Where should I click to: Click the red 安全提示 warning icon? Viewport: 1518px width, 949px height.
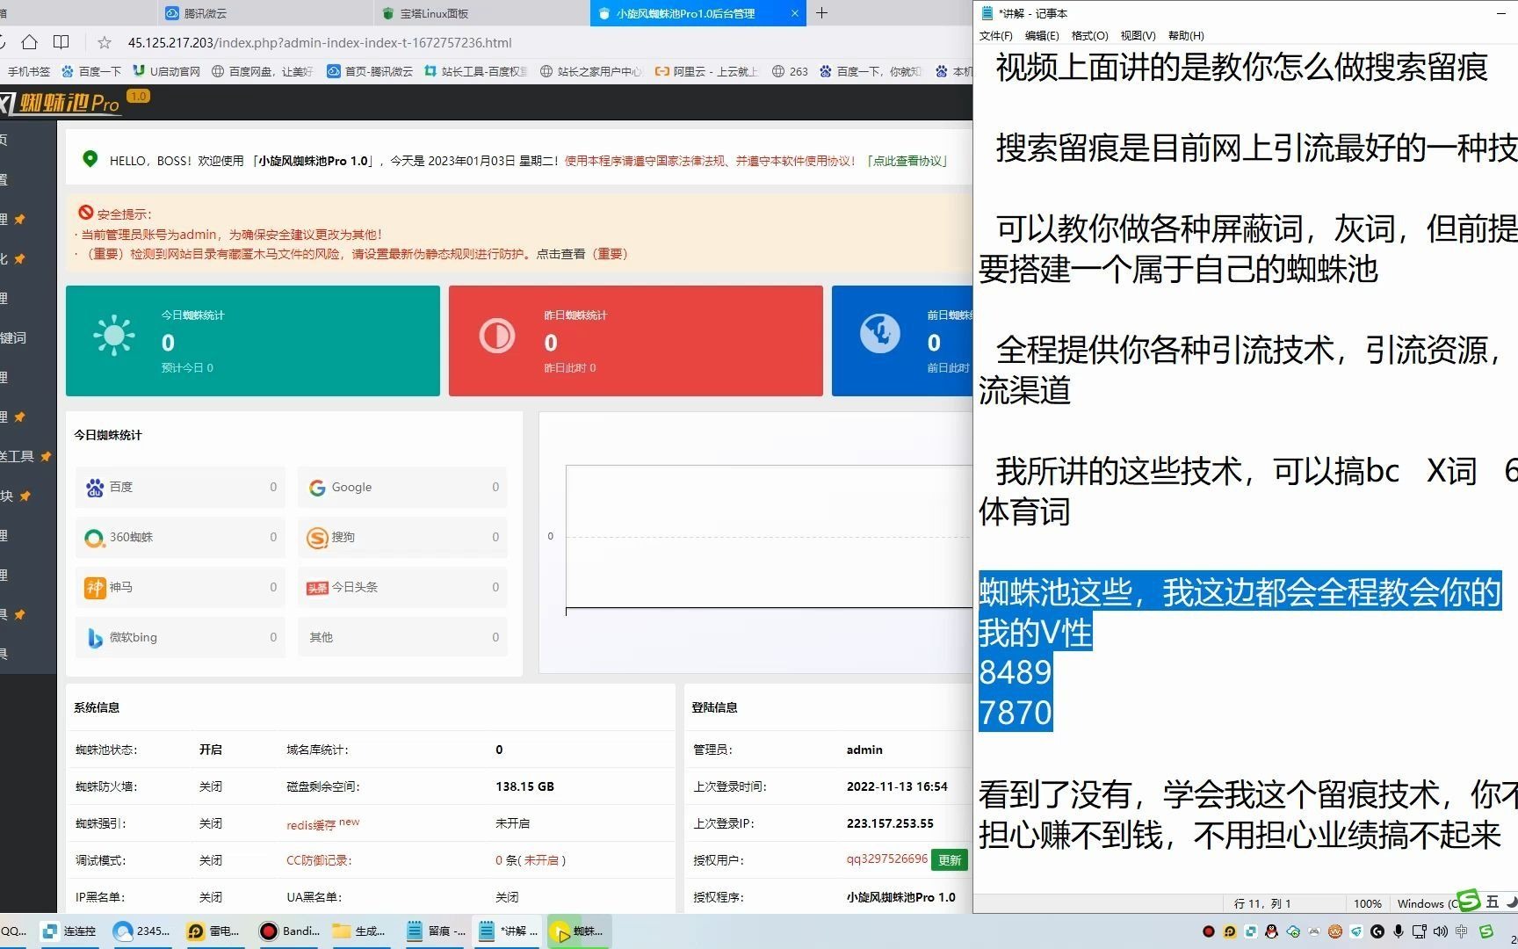pyautogui.click(x=86, y=213)
